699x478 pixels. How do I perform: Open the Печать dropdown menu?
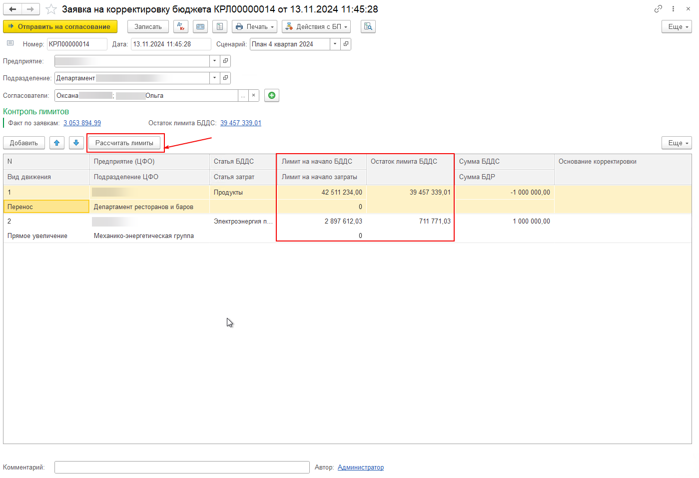pos(255,26)
